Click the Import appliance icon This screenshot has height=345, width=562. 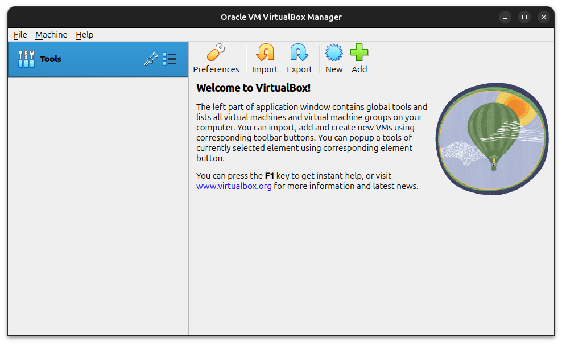pyautogui.click(x=265, y=54)
